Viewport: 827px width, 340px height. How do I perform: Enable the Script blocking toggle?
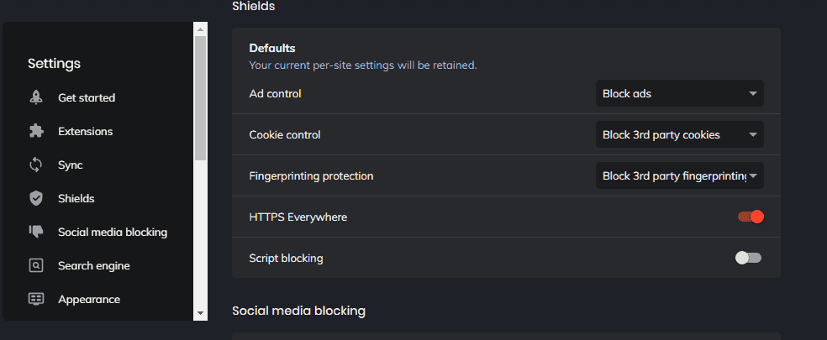[x=748, y=258]
